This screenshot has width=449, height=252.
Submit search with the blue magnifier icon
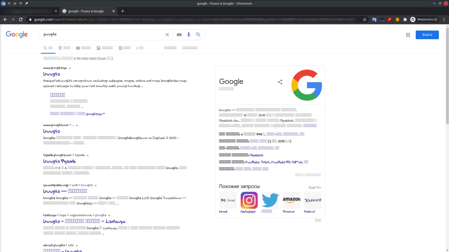point(198,35)
